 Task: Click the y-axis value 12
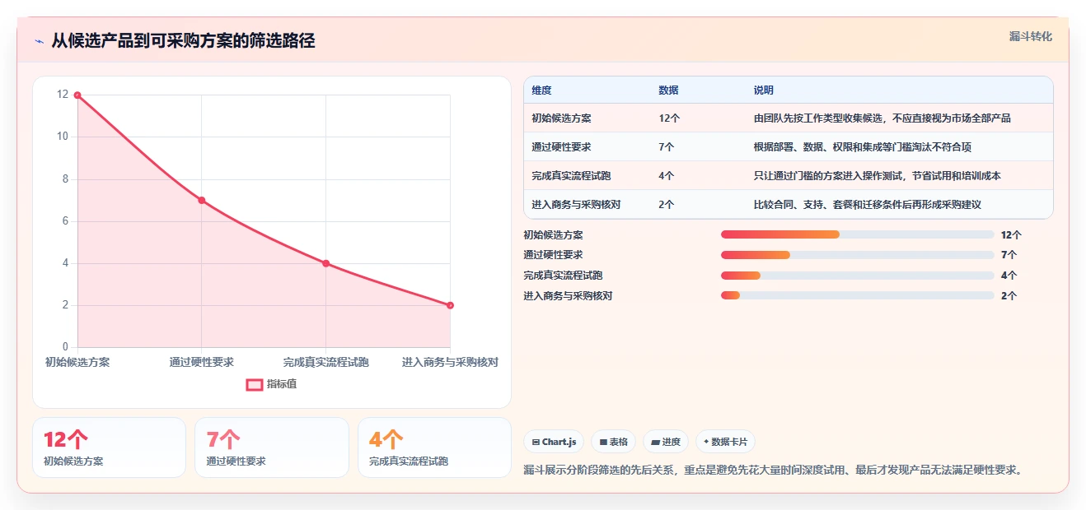pos(63,95)
